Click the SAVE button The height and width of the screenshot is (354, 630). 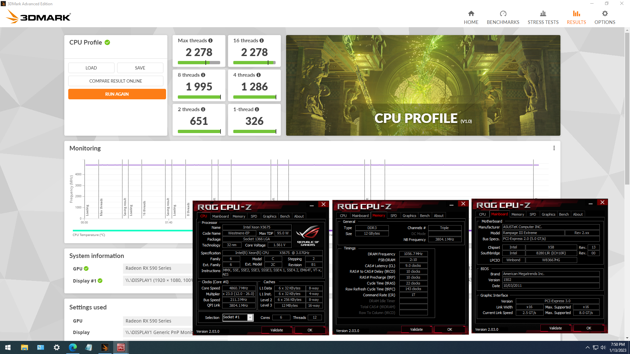coord(140,68)
